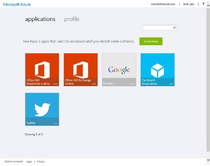Open the Legal footer link
The image size is (210, 166).
coord(29,162)
